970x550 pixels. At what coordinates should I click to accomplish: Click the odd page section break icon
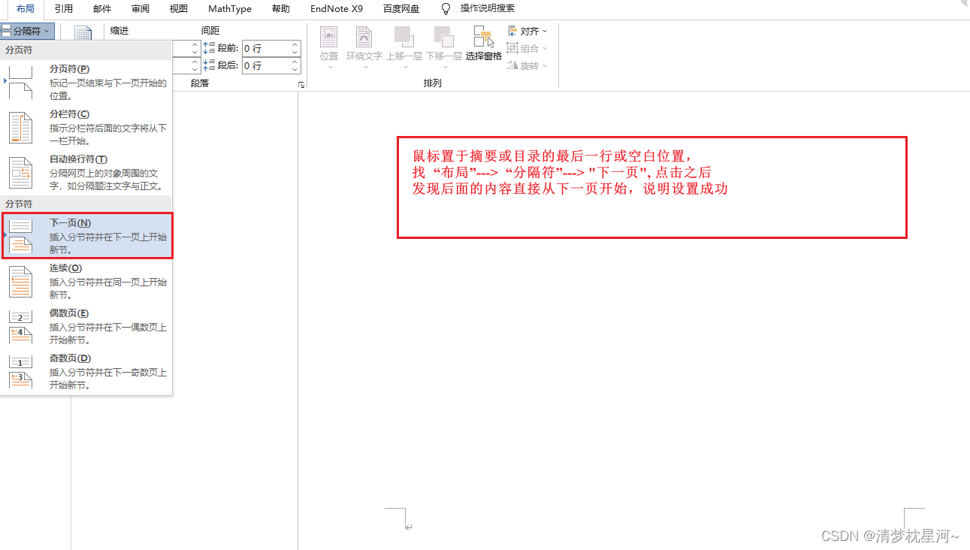point(21,371)
